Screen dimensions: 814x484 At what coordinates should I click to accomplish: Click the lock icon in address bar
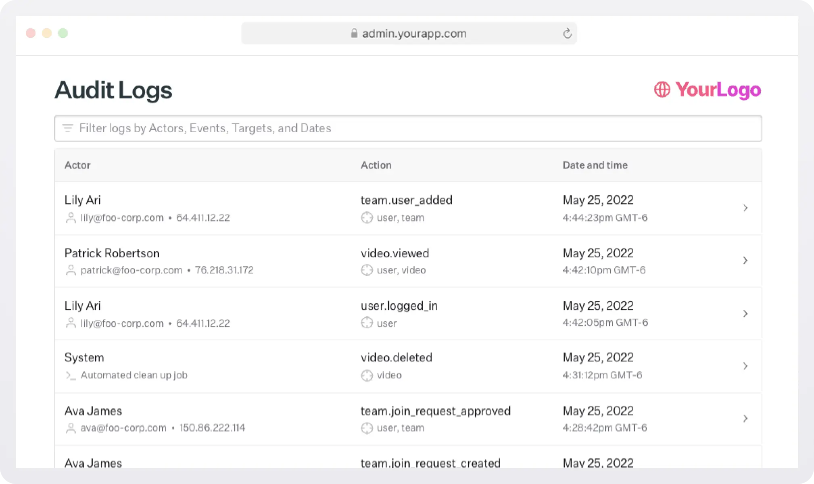tap(354, 33)
